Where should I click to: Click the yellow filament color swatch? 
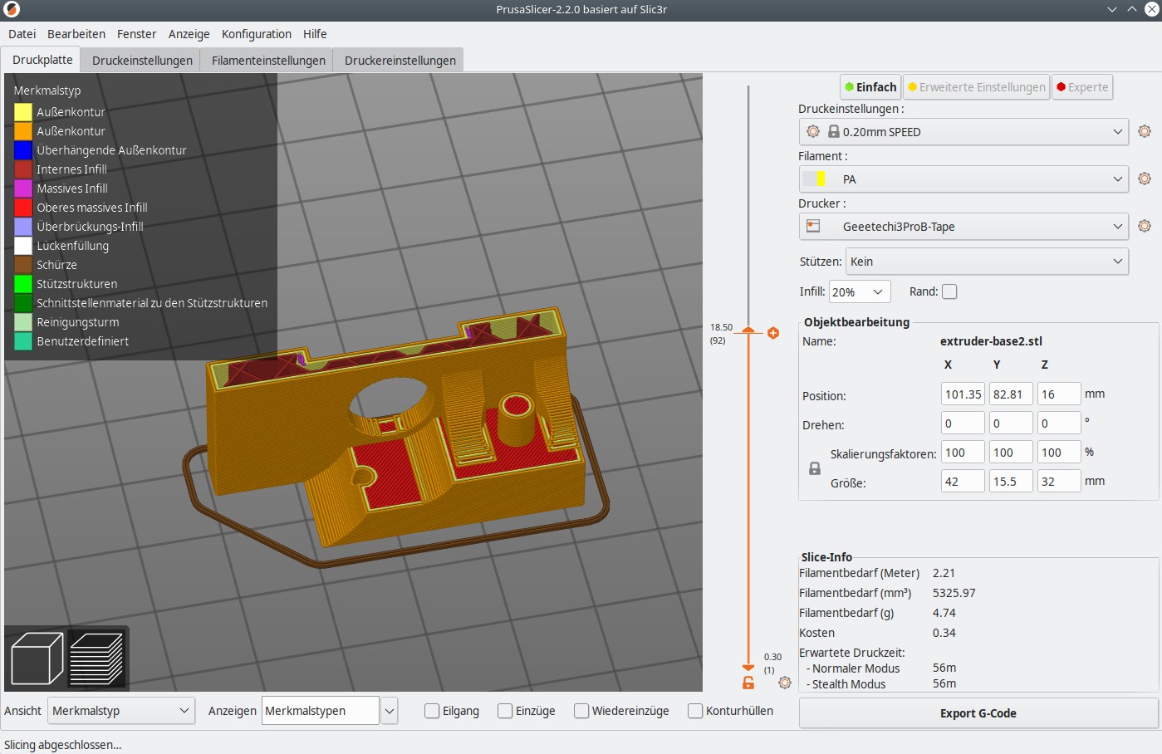point(821,179)
